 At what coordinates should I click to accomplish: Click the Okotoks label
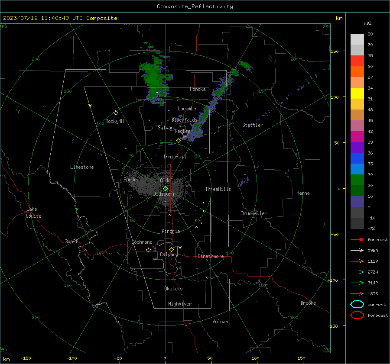coord(173,289)
